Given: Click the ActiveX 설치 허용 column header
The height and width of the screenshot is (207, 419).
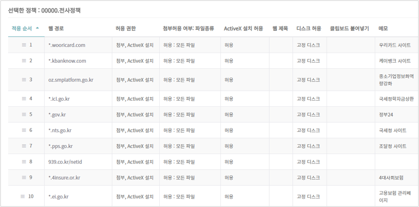Looking at the screenshot, I should coord(244,29).
